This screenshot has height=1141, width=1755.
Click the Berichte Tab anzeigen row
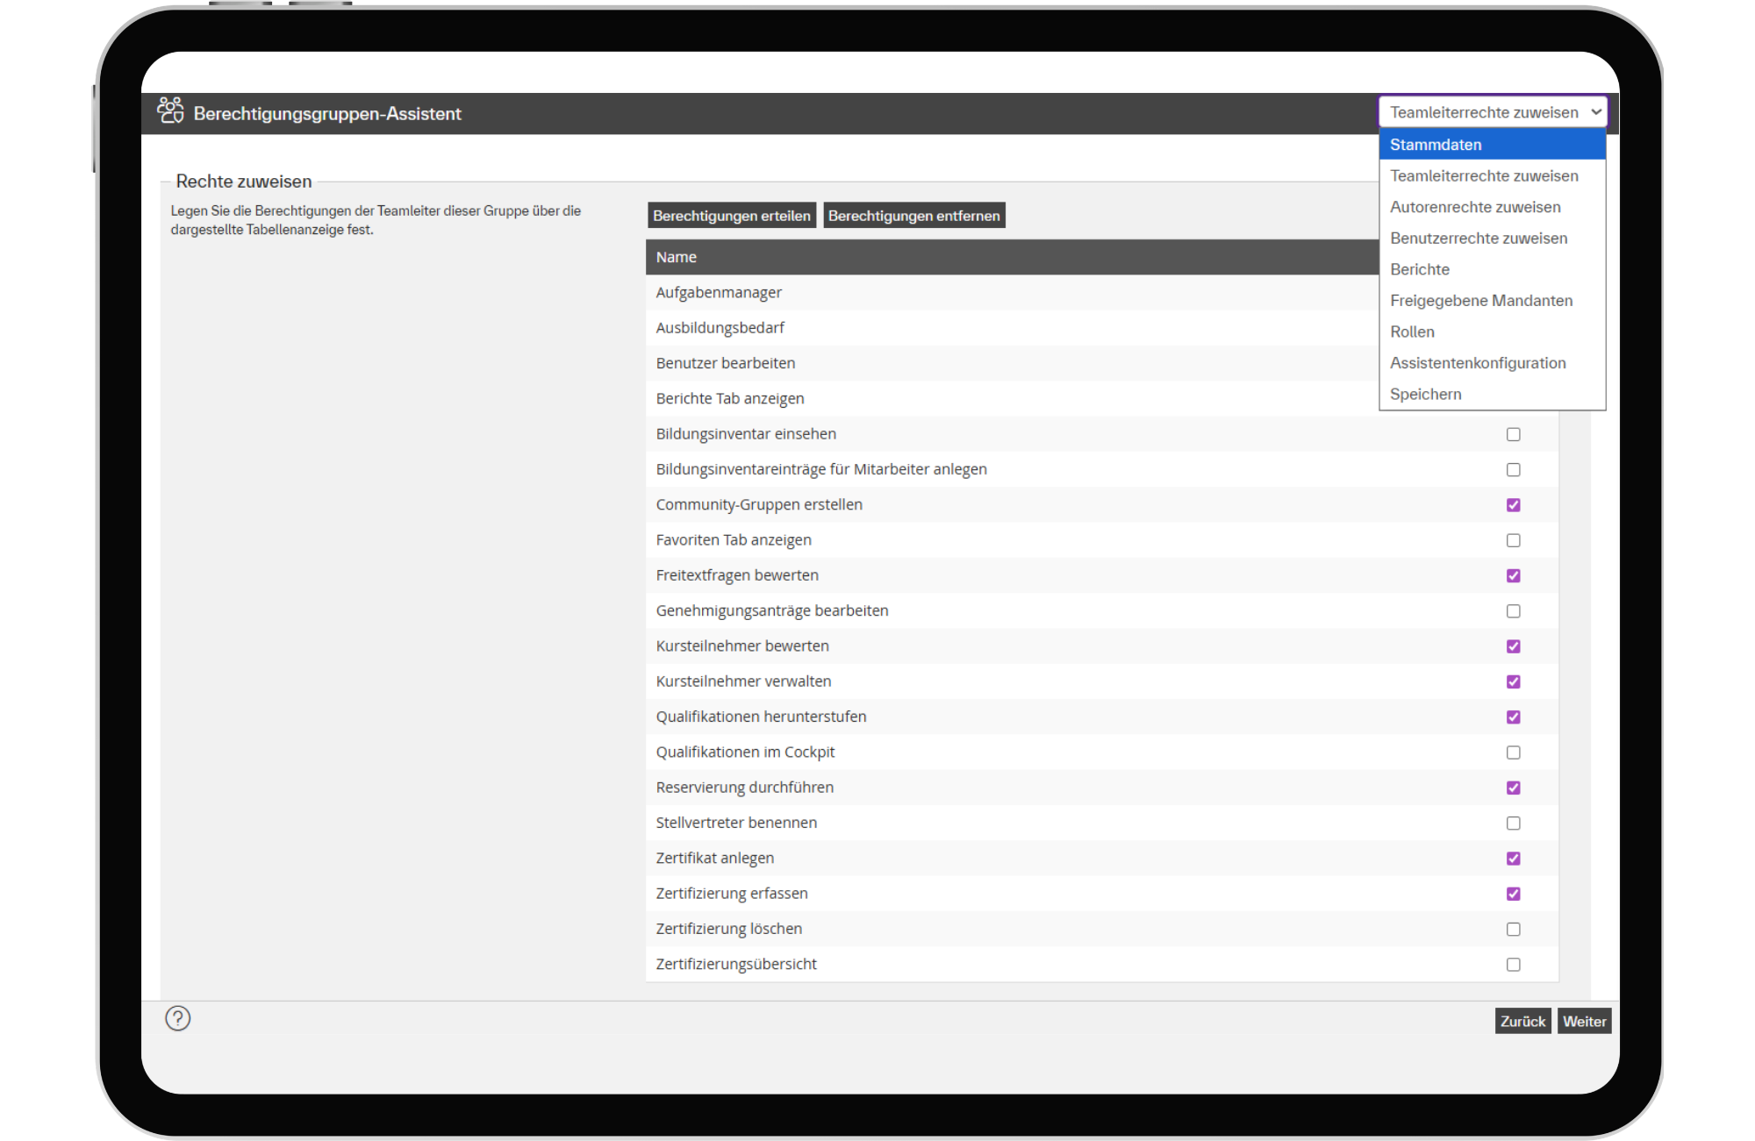click(1013, 398)
